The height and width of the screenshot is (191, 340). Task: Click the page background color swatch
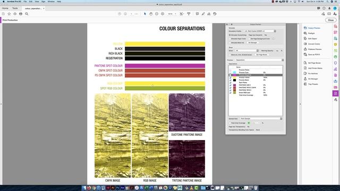tap(273, 39)
